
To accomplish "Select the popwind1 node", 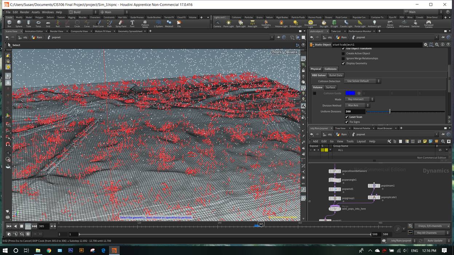I will point(335,189).
